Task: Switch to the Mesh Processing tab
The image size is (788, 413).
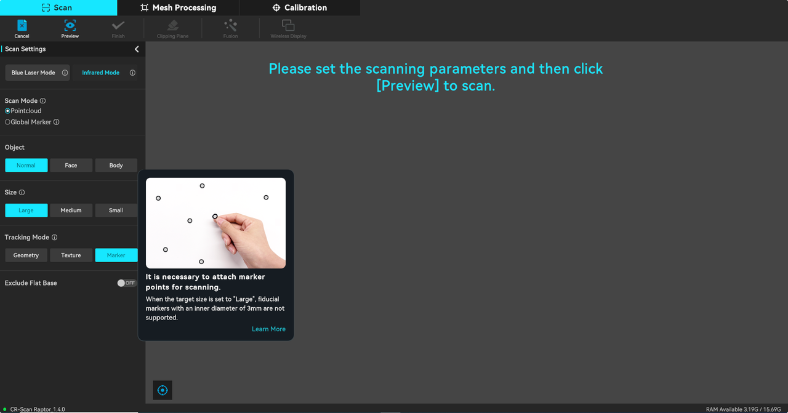Action: pos(178,7)
